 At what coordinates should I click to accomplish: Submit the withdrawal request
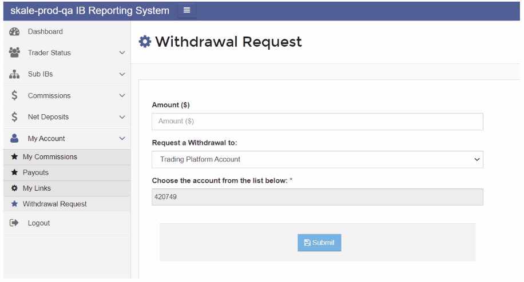point(319,243)
